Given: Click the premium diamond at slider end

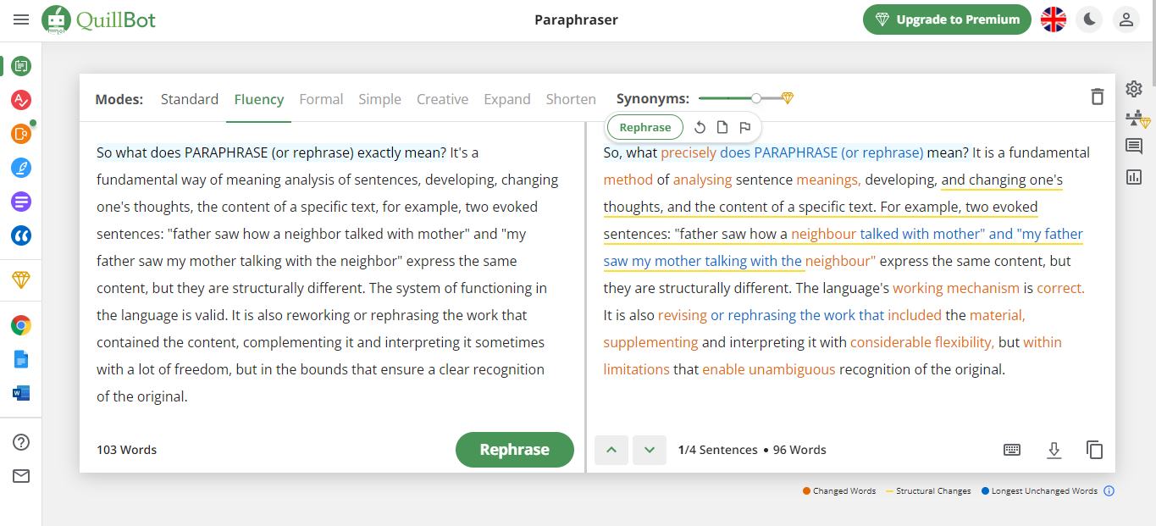Looking at the screenshot, I should (788, 98).
